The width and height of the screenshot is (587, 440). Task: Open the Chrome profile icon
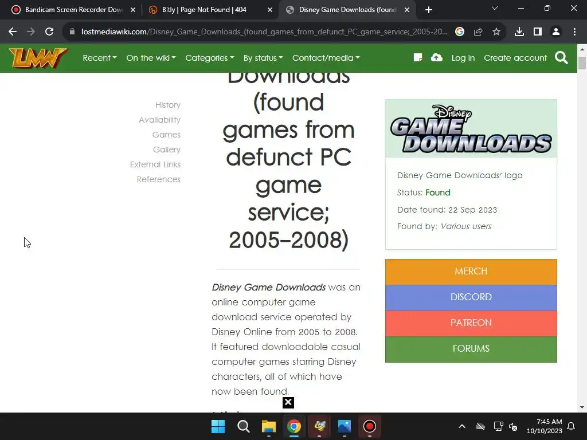click(556, 32)
